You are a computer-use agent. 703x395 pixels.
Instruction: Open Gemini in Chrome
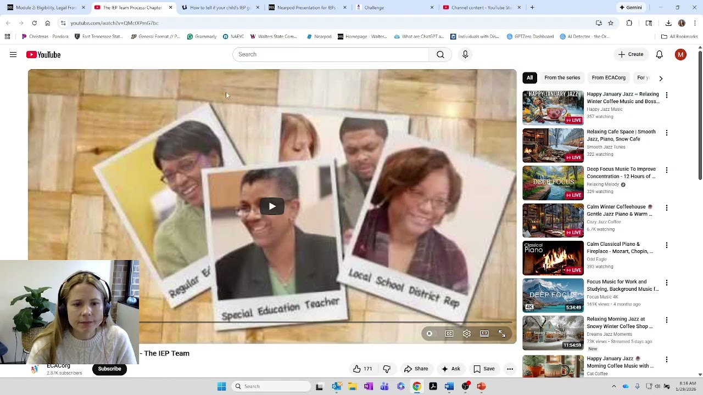click(631, 8)
